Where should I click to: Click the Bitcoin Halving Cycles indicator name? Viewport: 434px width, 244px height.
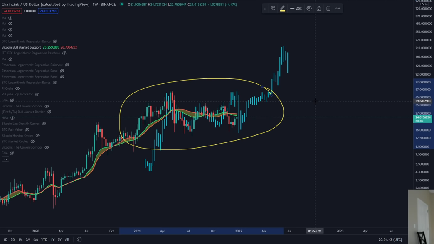[x=17, y=136]
